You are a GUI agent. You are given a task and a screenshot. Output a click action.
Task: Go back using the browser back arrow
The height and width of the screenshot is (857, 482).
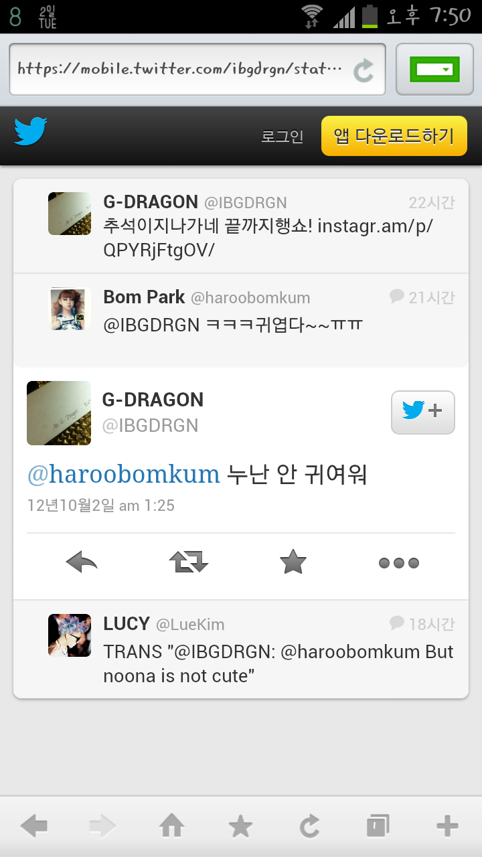(x=34, y=827)
